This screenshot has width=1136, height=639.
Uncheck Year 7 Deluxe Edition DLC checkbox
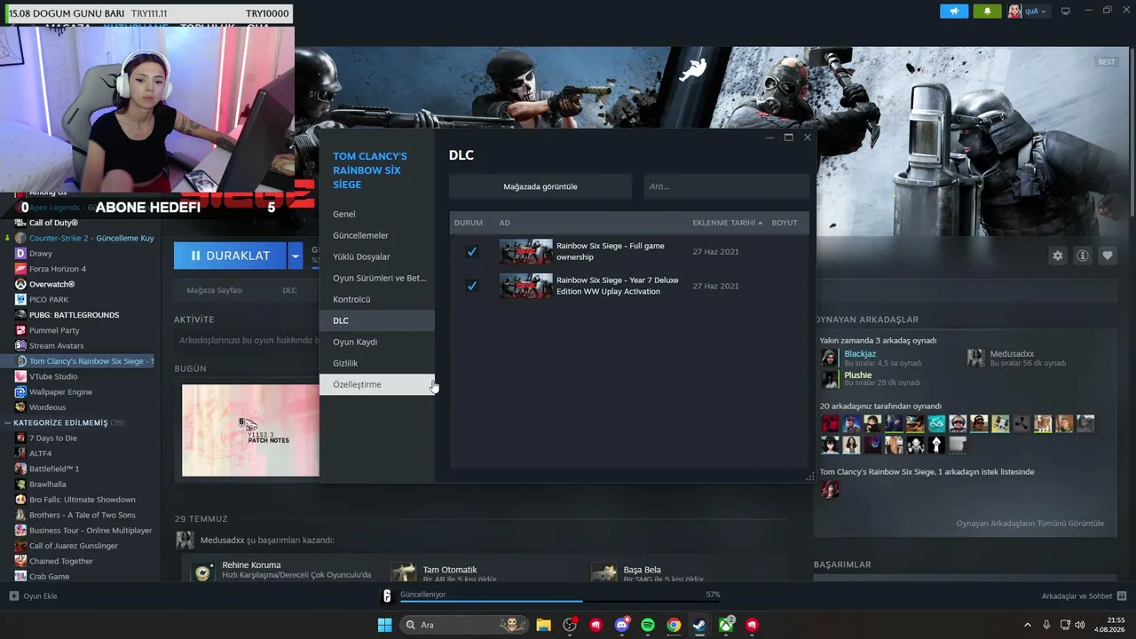click(x=472, y=286)
